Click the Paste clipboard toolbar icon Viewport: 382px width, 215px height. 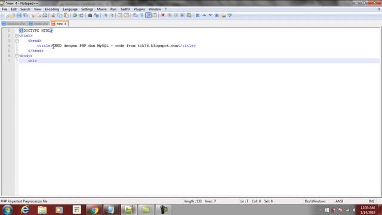coord(66,16)
